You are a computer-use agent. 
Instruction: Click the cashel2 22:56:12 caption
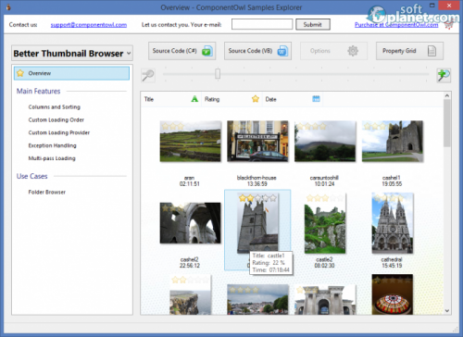(x=190, y=262)
